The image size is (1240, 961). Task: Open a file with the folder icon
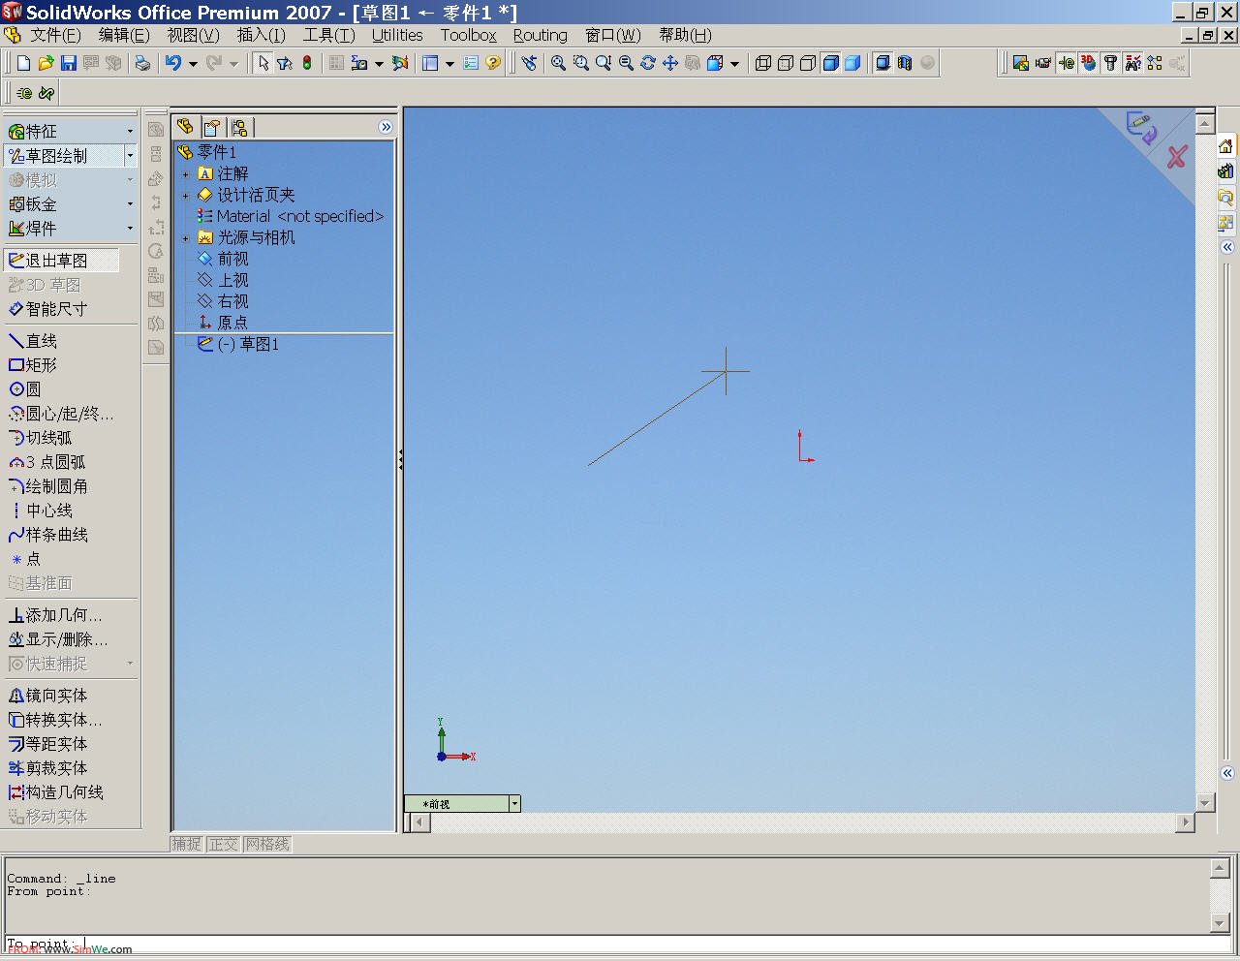[46, 63]
